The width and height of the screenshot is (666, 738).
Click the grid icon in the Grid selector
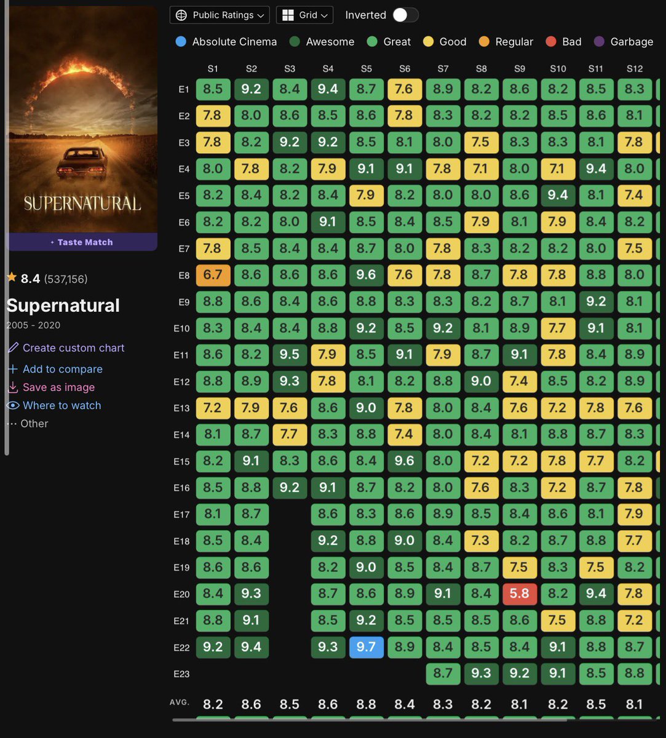[x=287, y=15]
